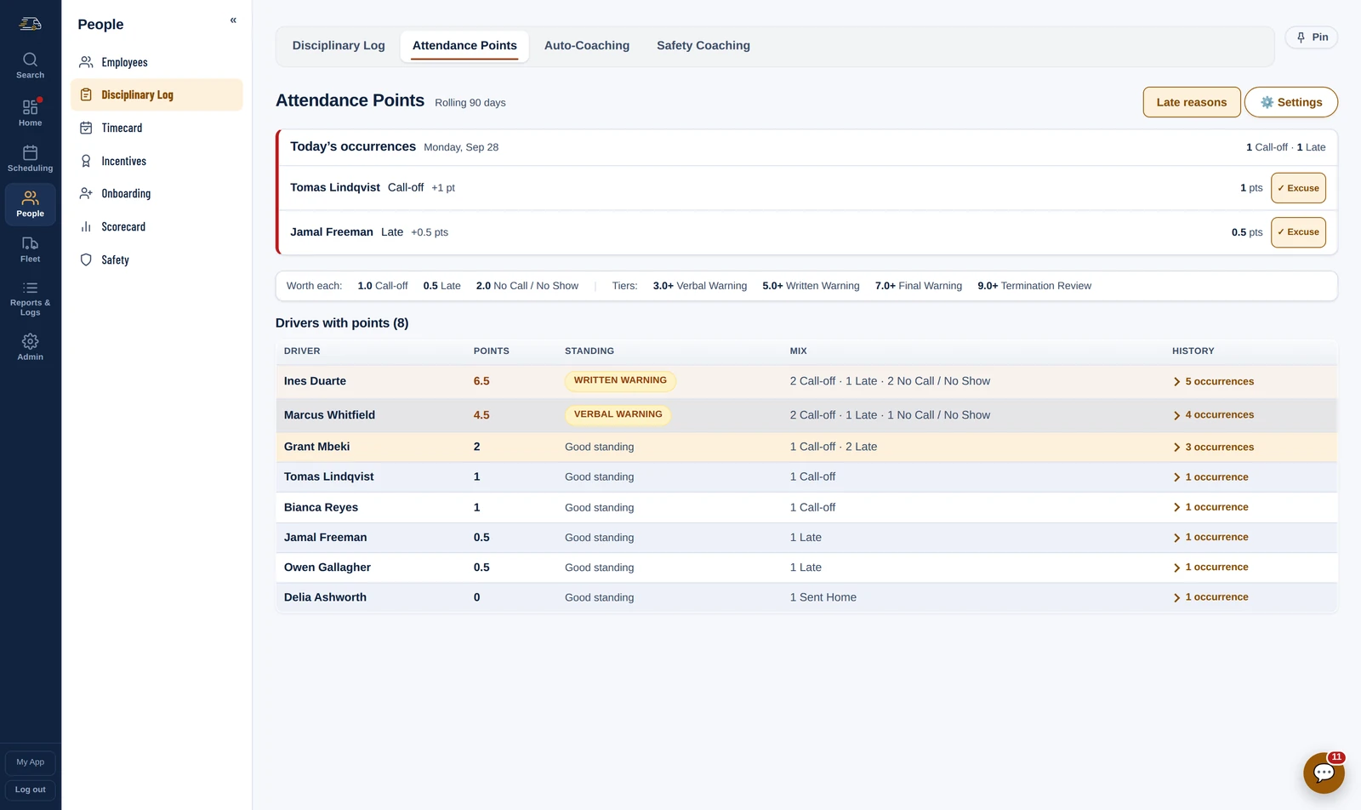Switch to the Safety Coaching tab
1361x810 pixels.
coord(703,46)
